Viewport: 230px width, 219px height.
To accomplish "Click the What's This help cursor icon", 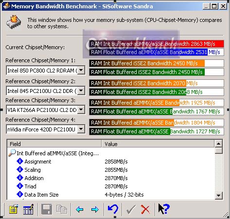I will (x=164, y=209).
